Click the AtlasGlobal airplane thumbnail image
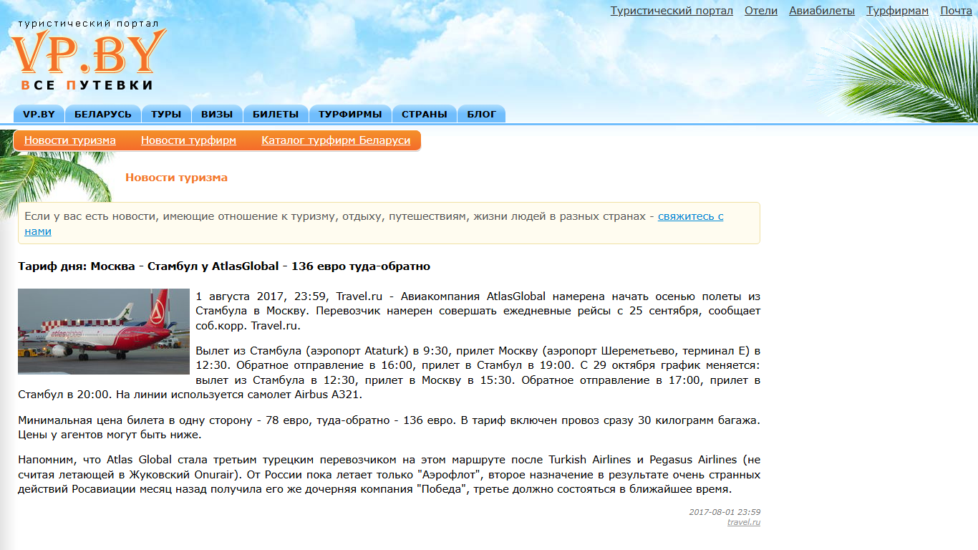This screenshot has height=550, width=978. click(x=104, y=332)
